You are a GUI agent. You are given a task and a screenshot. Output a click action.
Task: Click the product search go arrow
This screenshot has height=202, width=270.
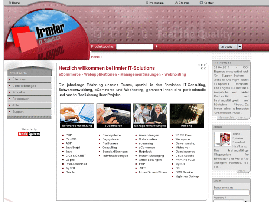click(x=157, y=46)
